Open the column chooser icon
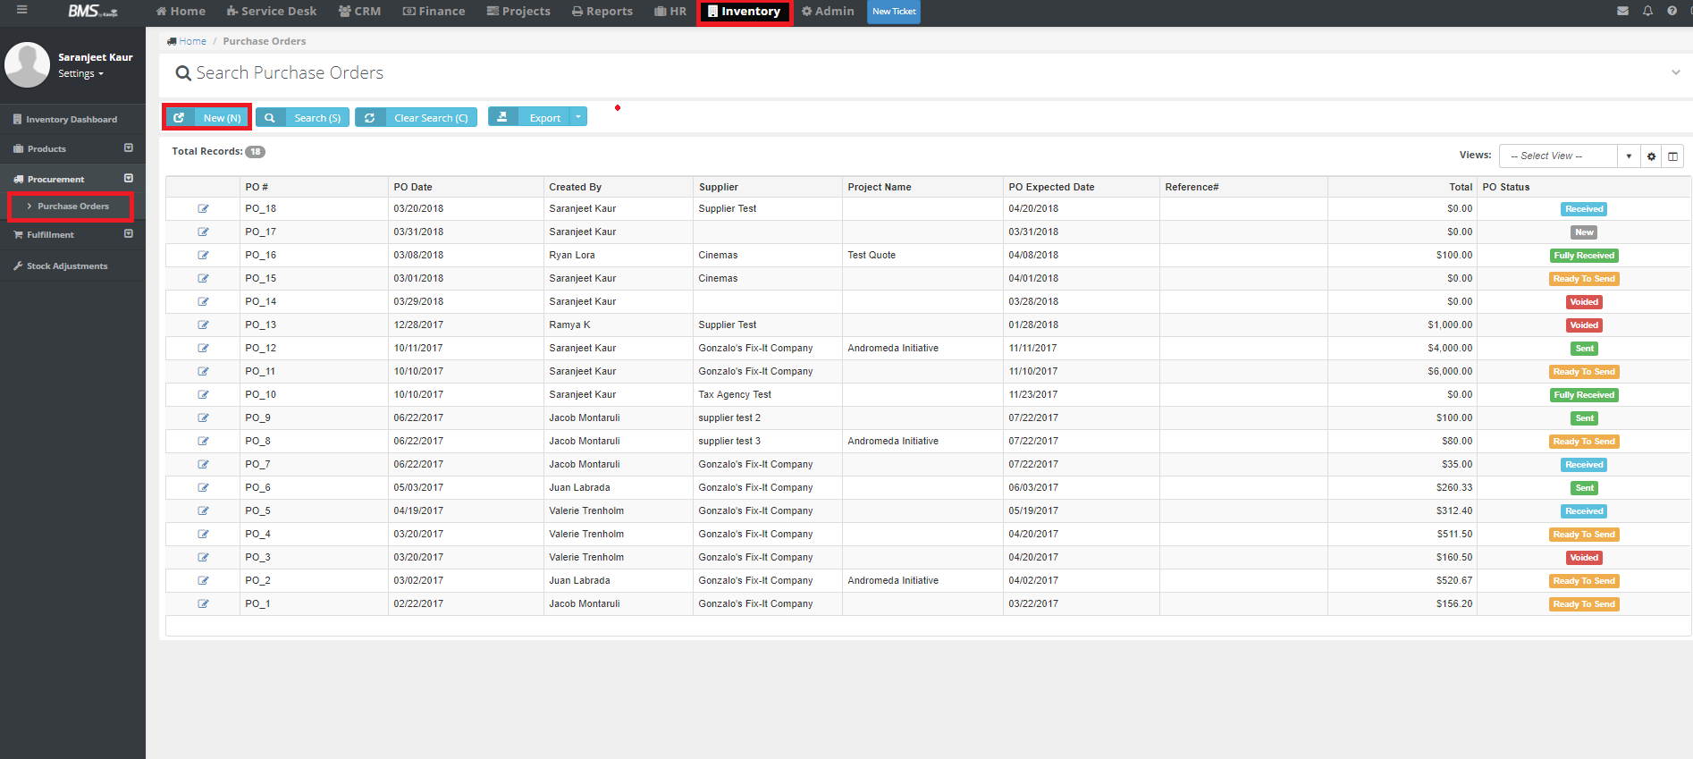Viewport: 1693px width, 759px height. tap(1672, 156)
